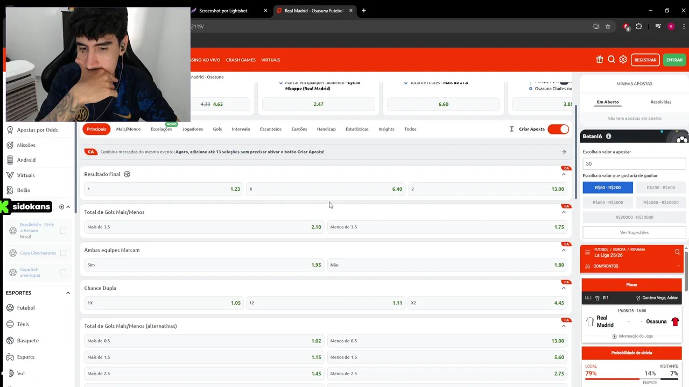Open the site search magnifier icon
This screenshot has width=689, height=387.
(611, 60)
